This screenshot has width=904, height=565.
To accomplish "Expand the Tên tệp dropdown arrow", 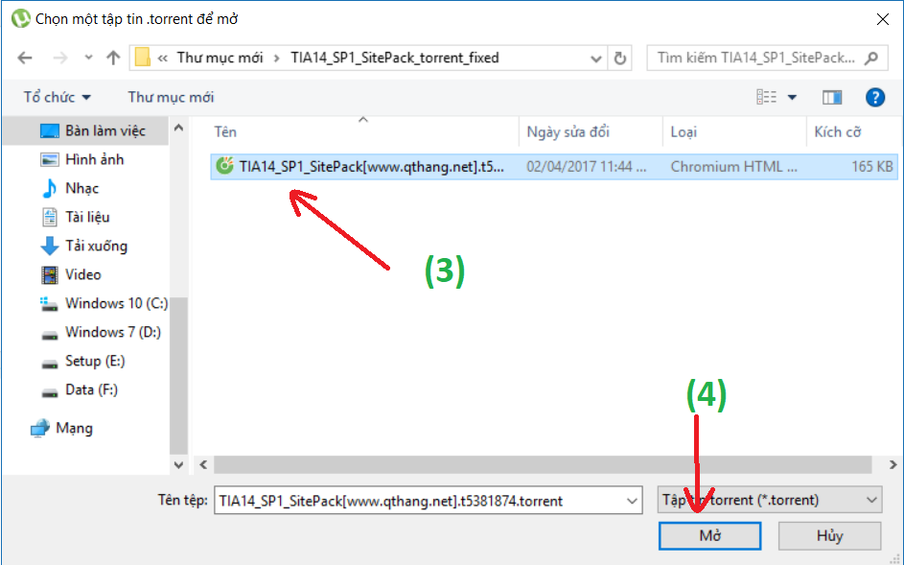I will 633,501.
